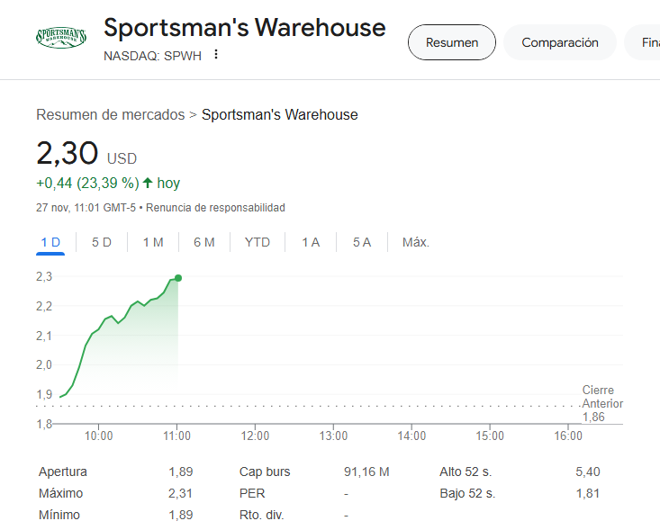The width and height of the screenshot is (660, 530).
Task: Click the 52-week low value 1,81
Action: tap(588, 493)
